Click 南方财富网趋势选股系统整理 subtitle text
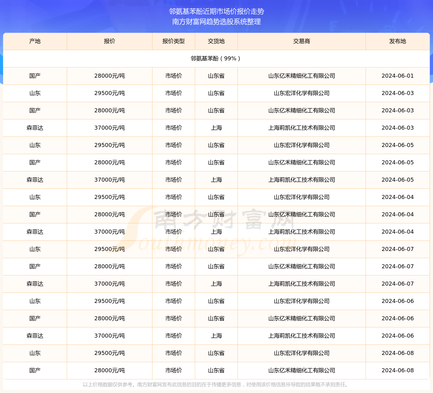The height and width of the screenshot is (393, 433). [216, 22]
